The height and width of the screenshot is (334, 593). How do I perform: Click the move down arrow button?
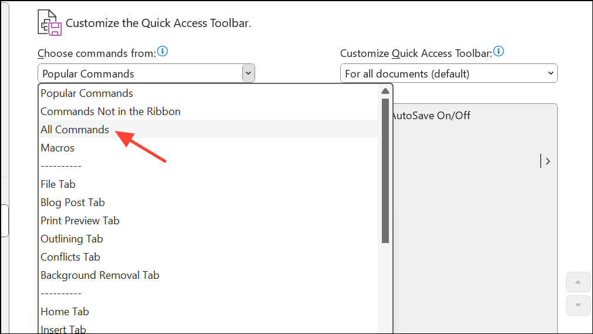[x=578, y=305]
